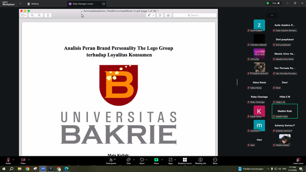Expand the video options arrow

(29, 160)
